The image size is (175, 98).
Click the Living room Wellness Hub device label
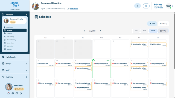158,6
